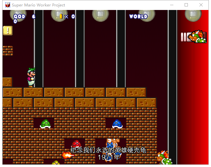
Task: Click the yellow shell at bottom edge
Action: click(56, 162)
